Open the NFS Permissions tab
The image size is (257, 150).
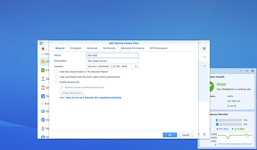159,48
